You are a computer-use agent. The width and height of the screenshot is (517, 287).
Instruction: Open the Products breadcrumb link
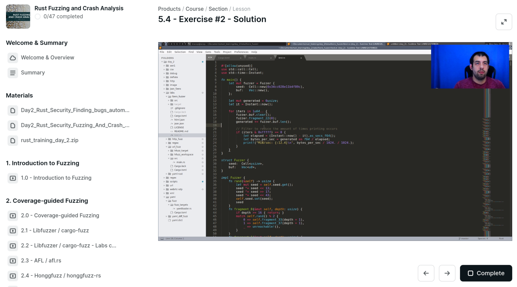[169, 9]
